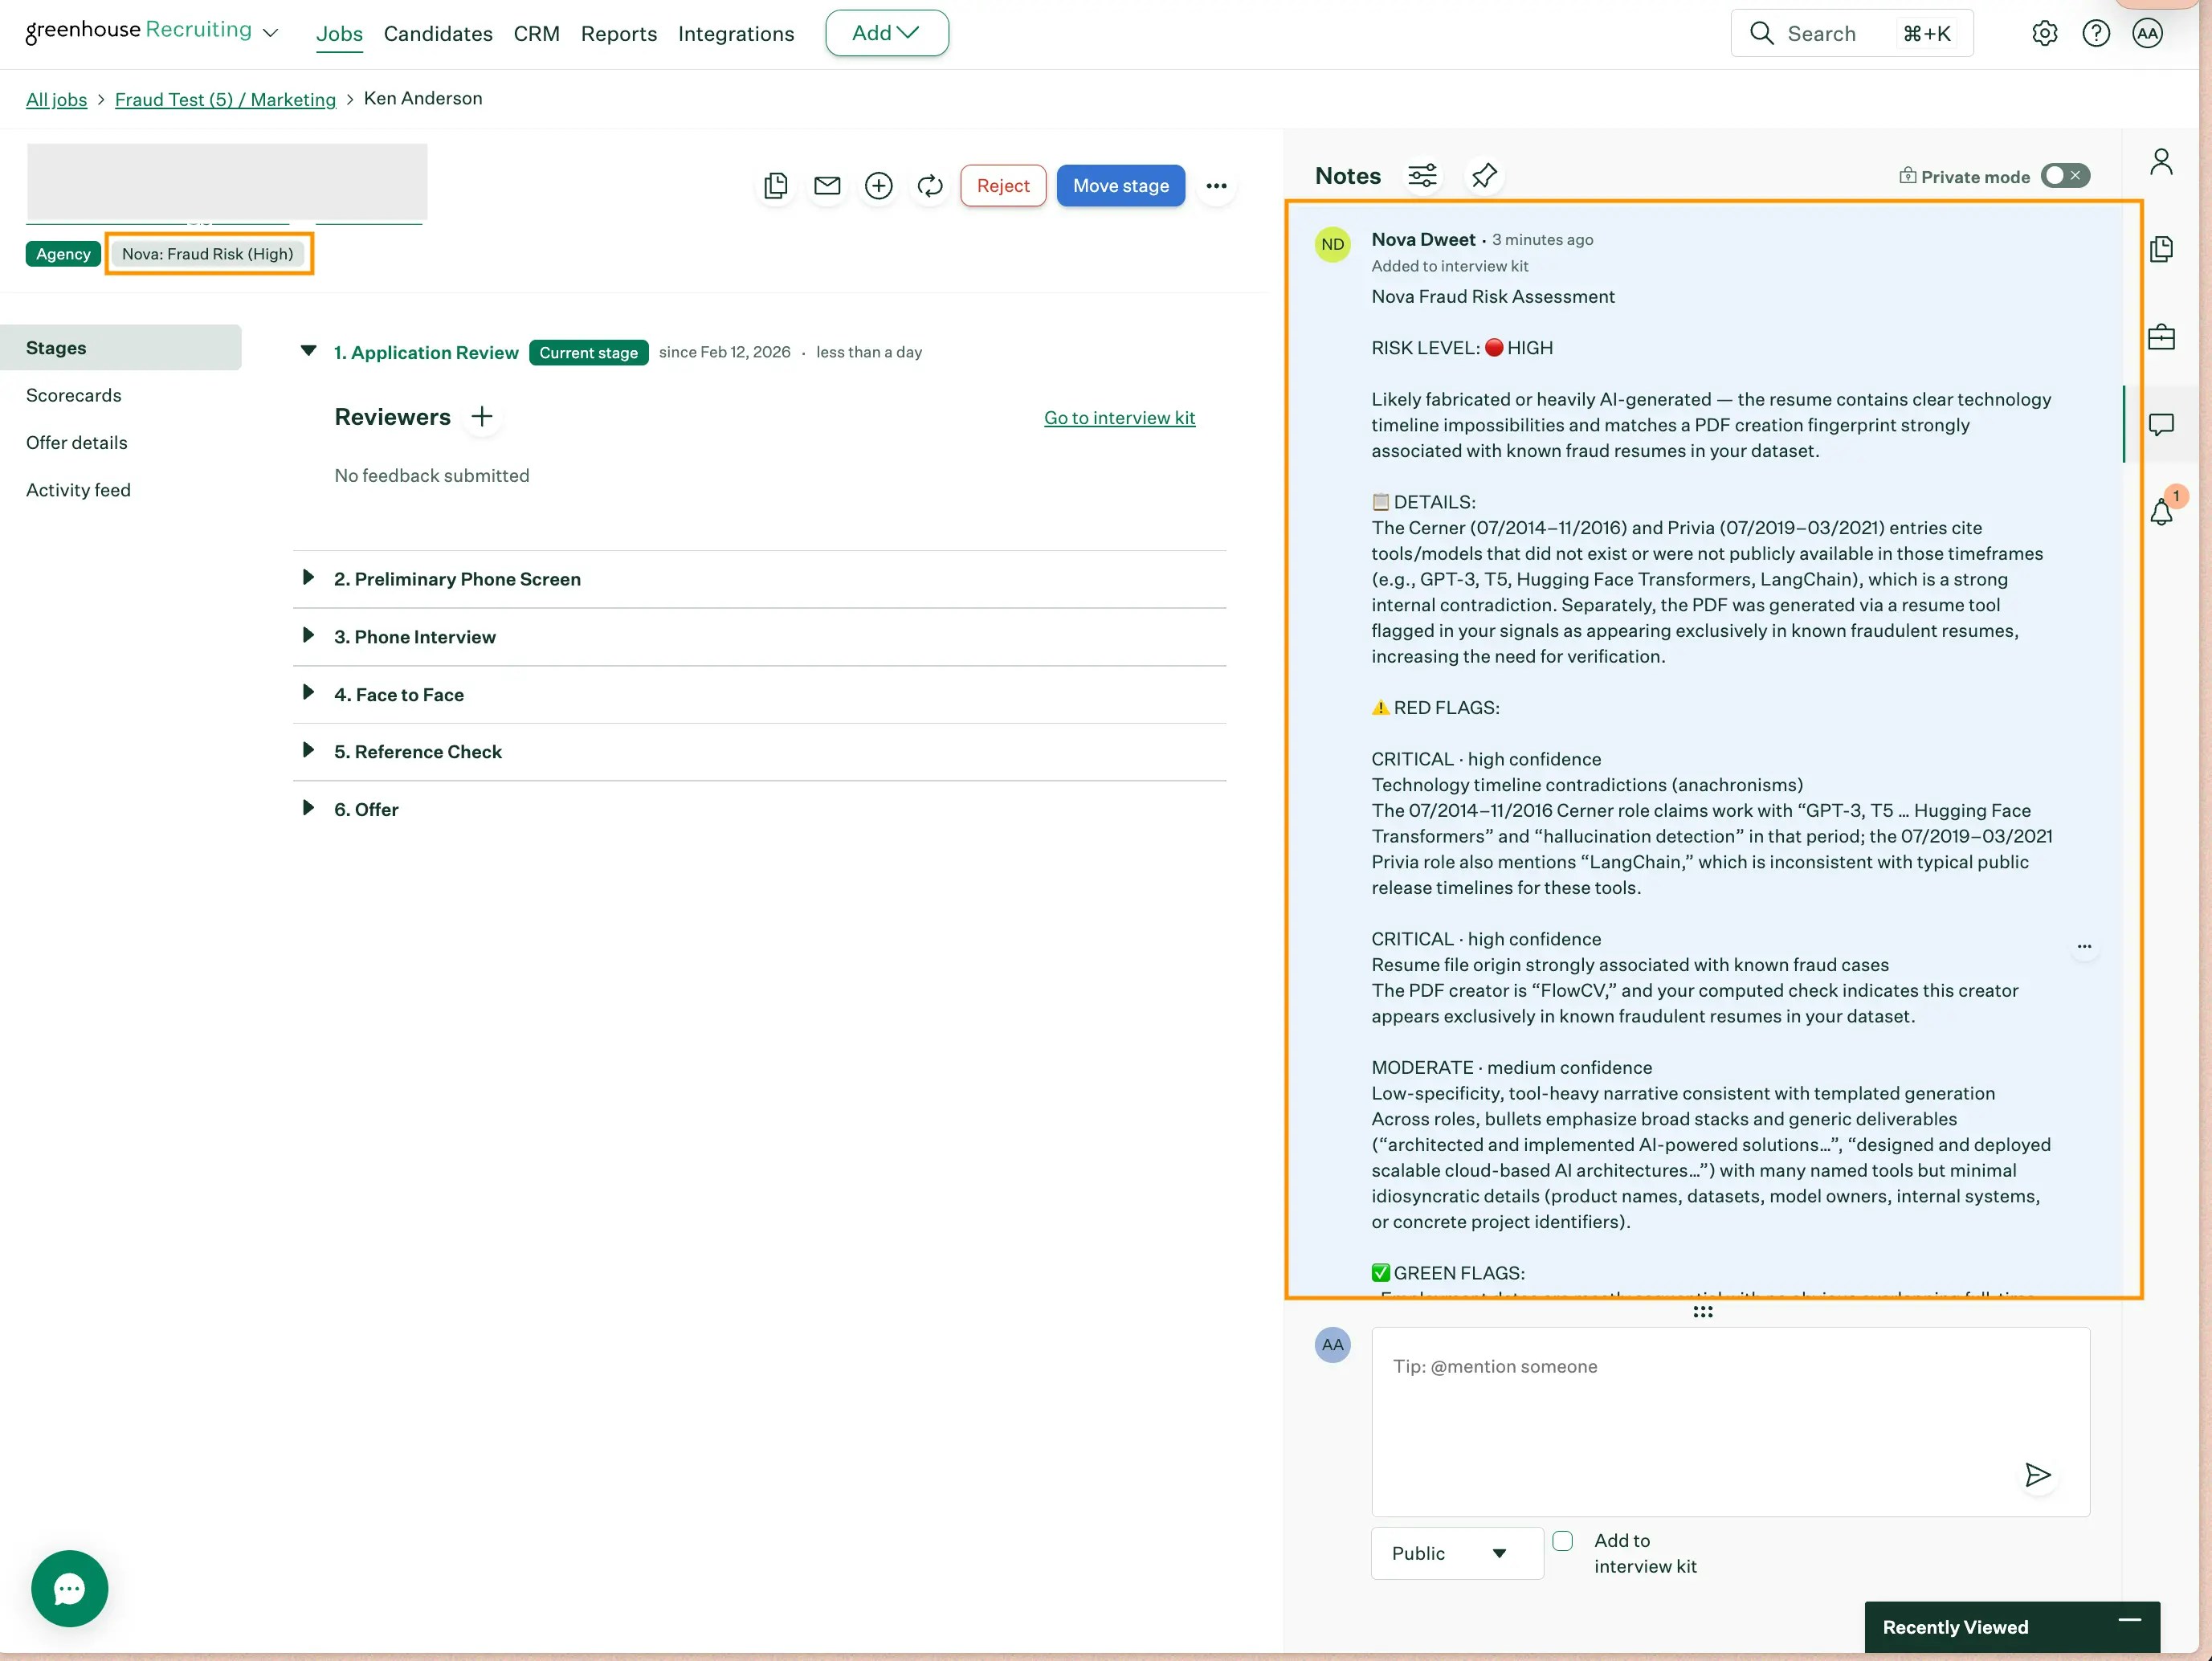
Task: Collapse the Application Review stage
Action: tap(309, 352)
